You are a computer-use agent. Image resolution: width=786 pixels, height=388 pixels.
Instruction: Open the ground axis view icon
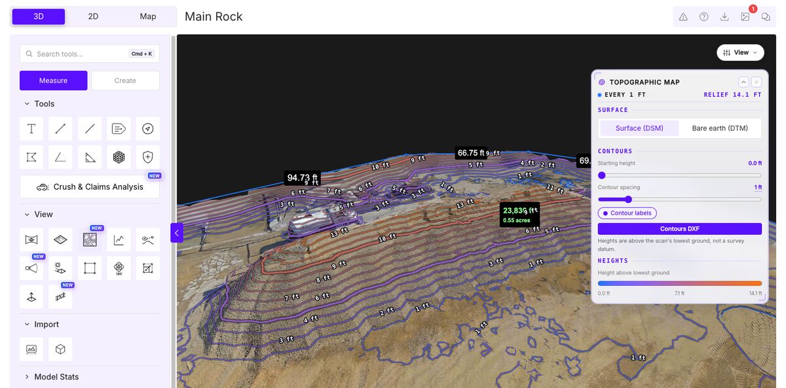(x=31, y=297)
